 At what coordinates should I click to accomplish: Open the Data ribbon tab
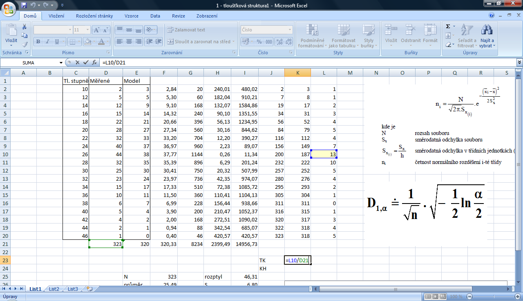[155, 16]
